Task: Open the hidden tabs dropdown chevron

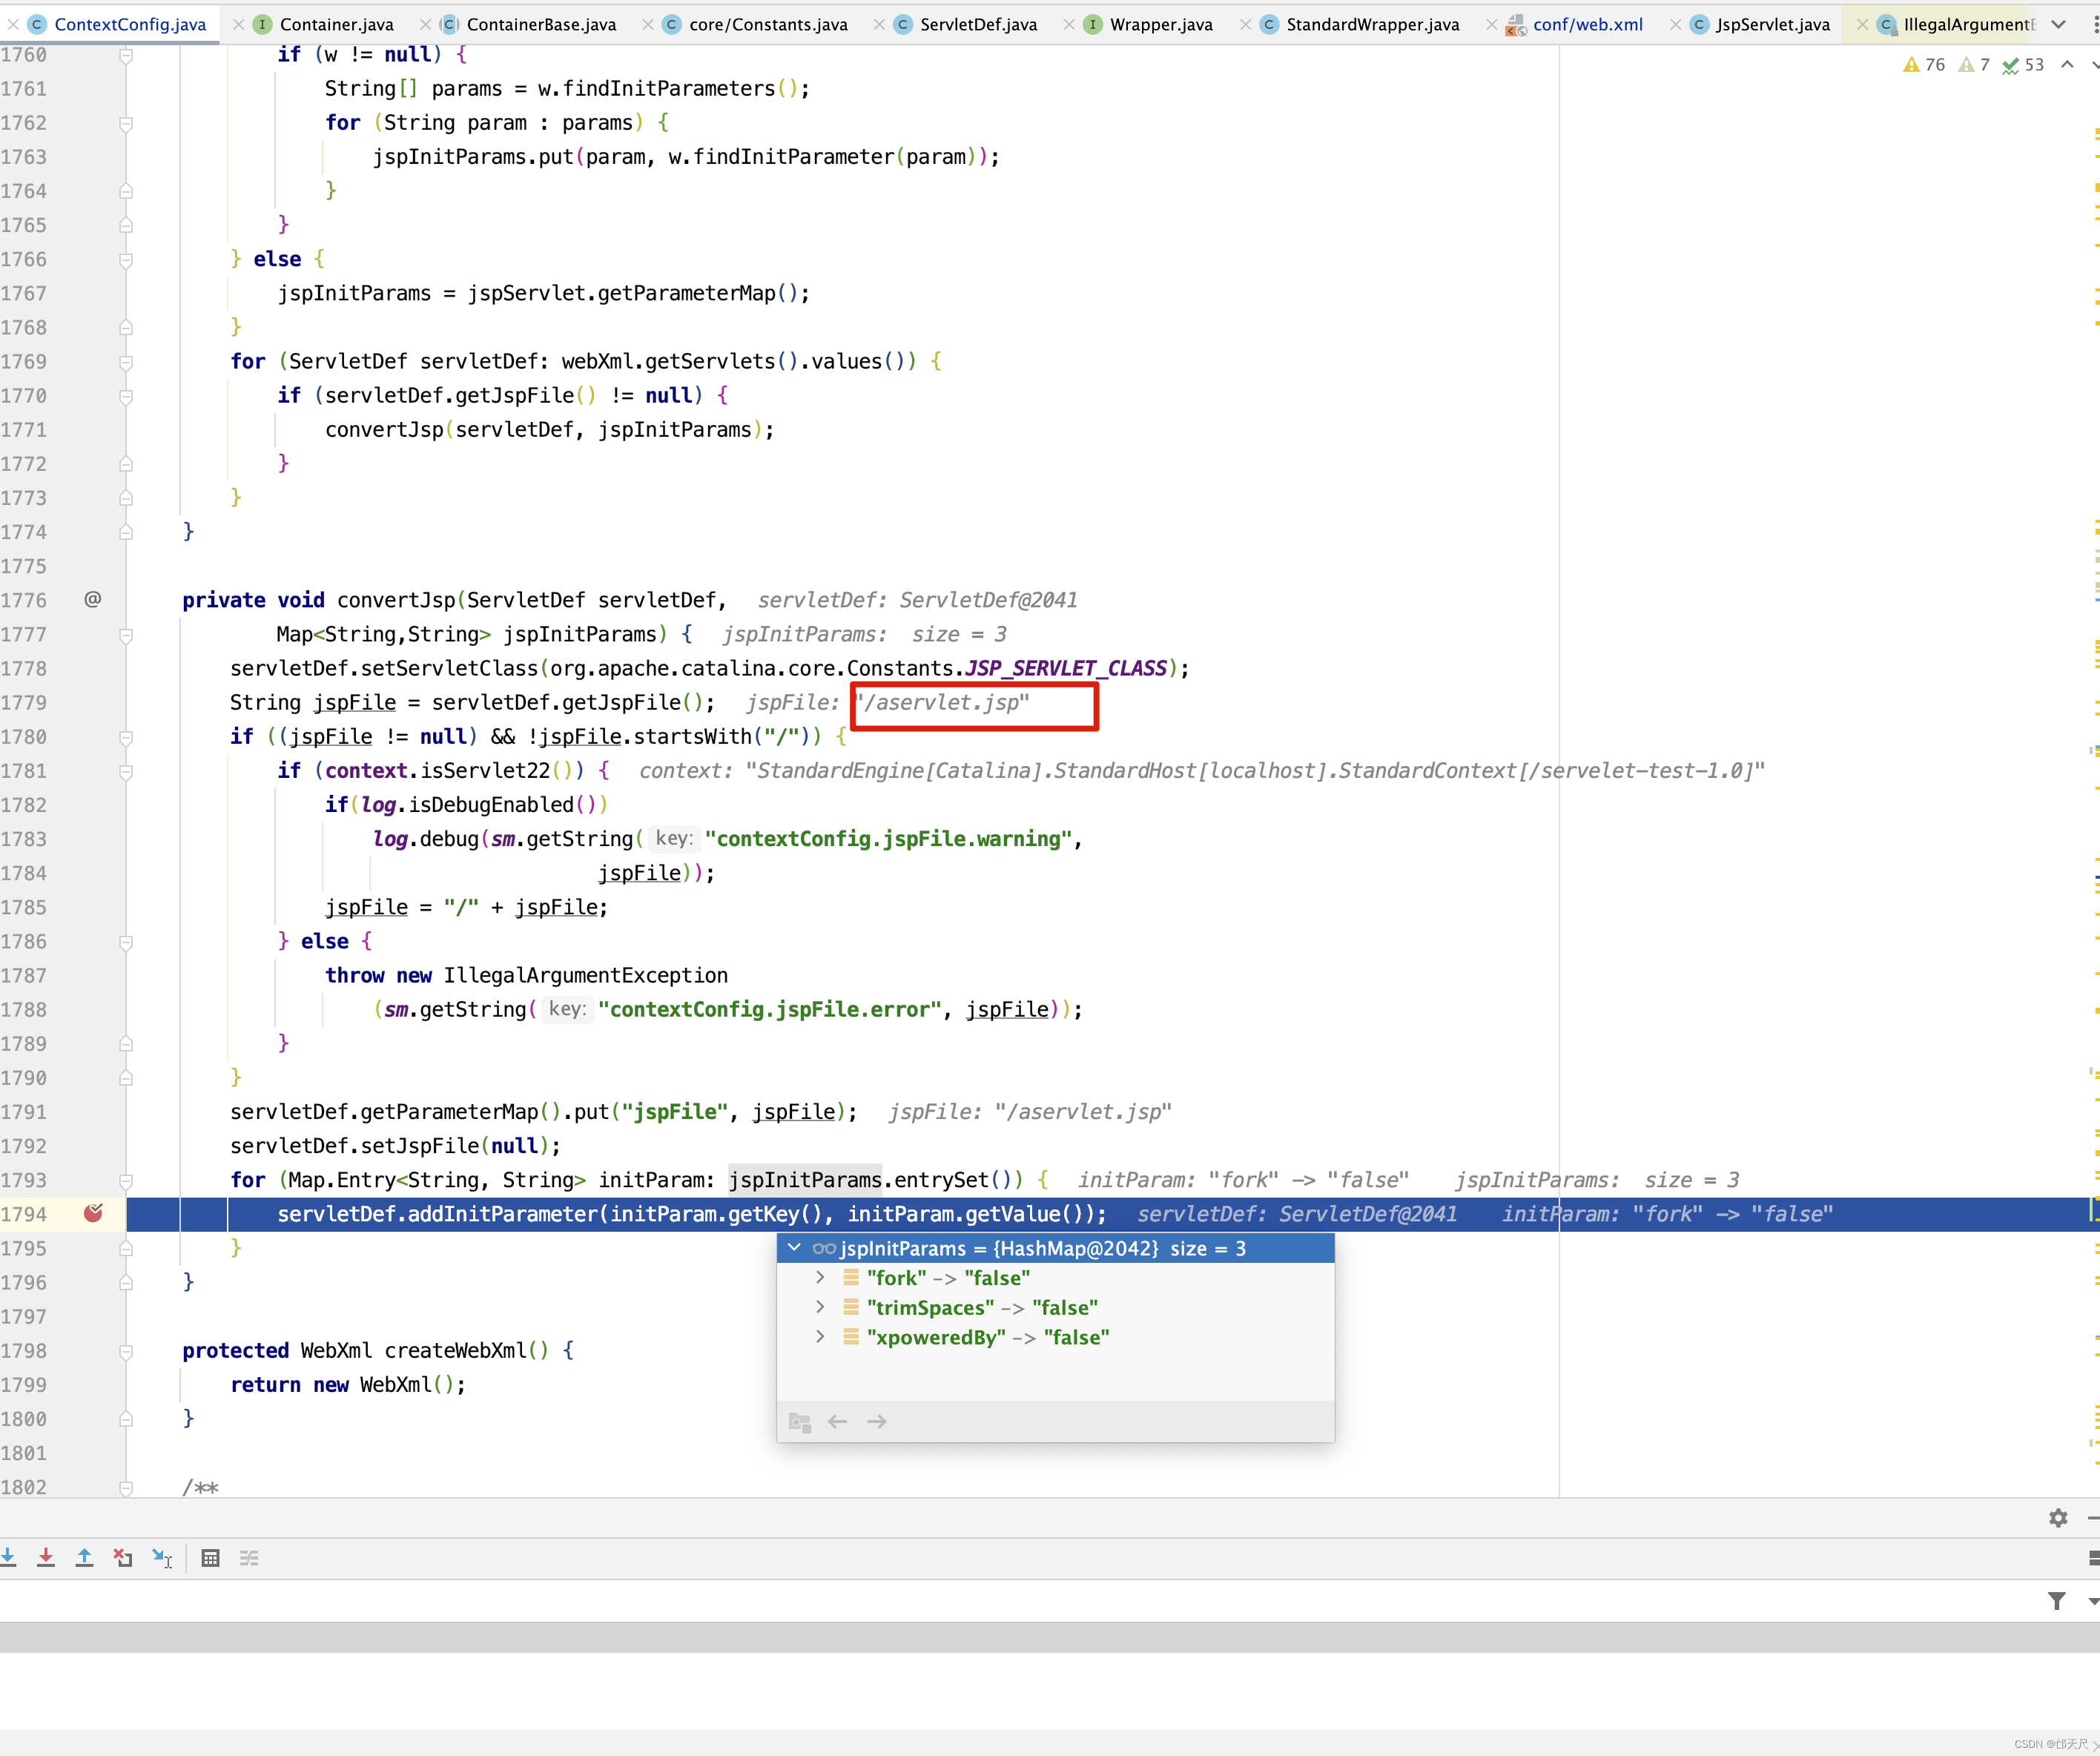Action: coord(2057,24)
